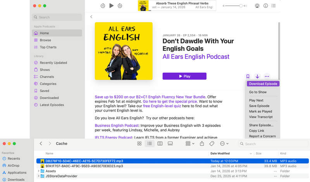
Task: Sort Finder list by Name column header
Action: (50, 153)
